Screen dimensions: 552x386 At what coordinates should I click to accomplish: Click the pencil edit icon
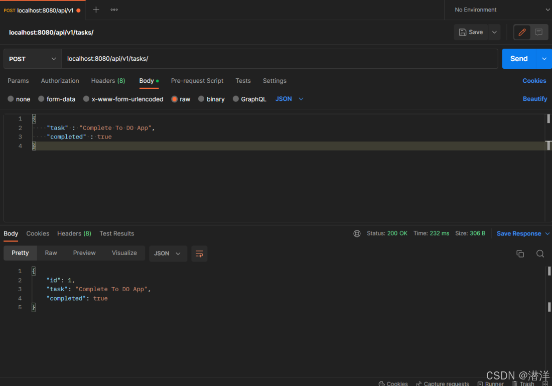(x=522, y=32)
